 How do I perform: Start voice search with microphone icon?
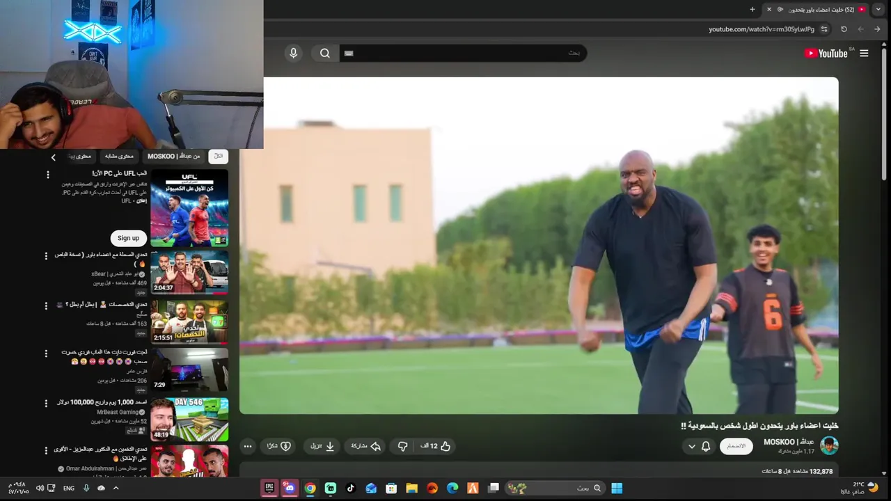coord(293,54)
